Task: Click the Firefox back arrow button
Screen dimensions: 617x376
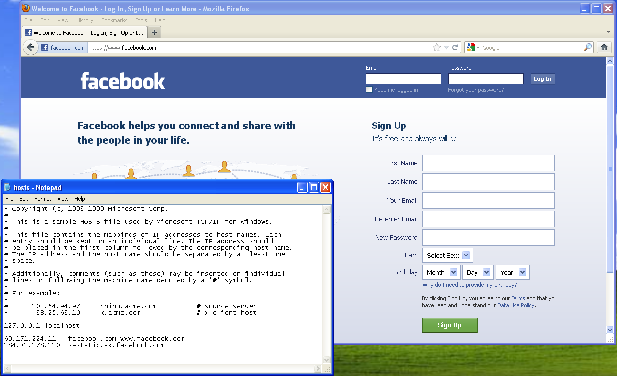Action: point(31,48)
